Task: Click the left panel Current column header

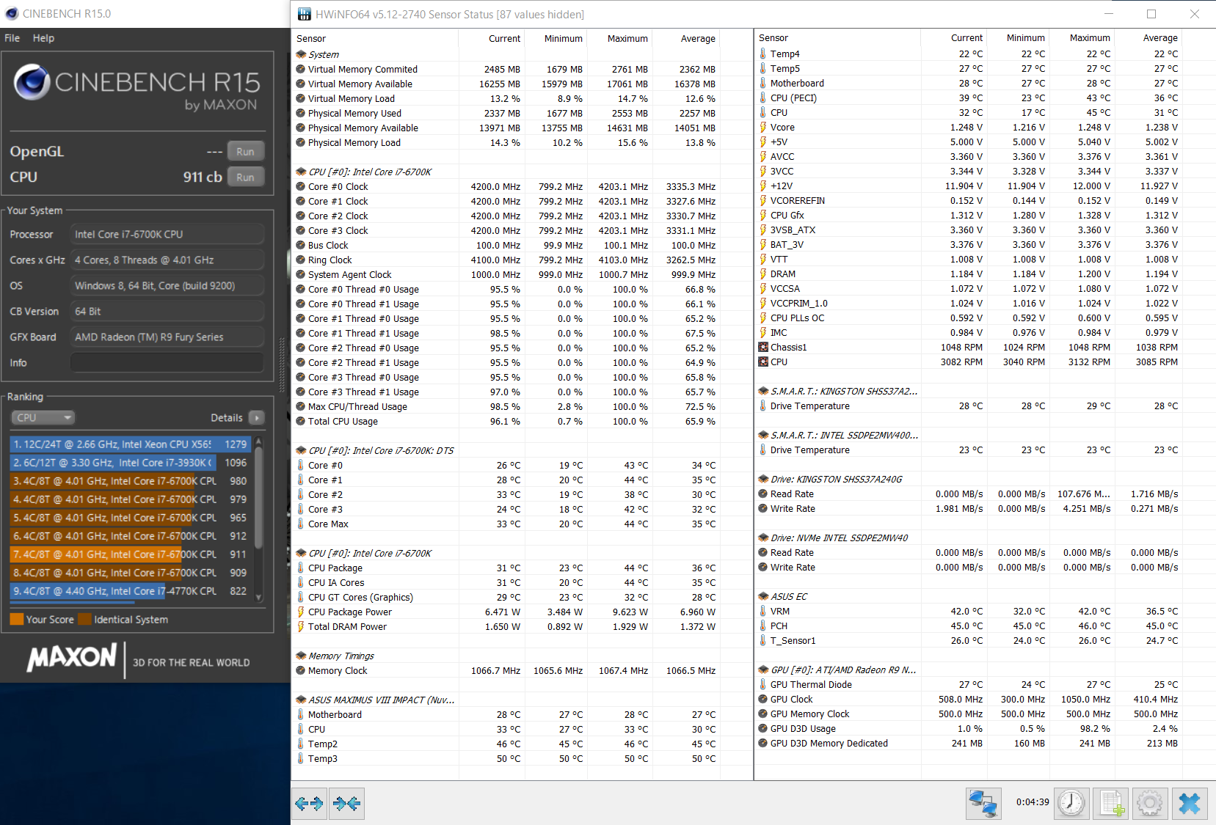Action: click(504, 39)
